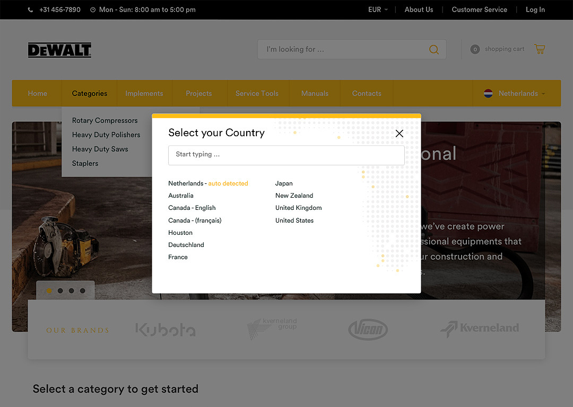The width and height of the screenshot is (573, 407).
Task: Choose New Zealand in country list
Action: [294, 196]
